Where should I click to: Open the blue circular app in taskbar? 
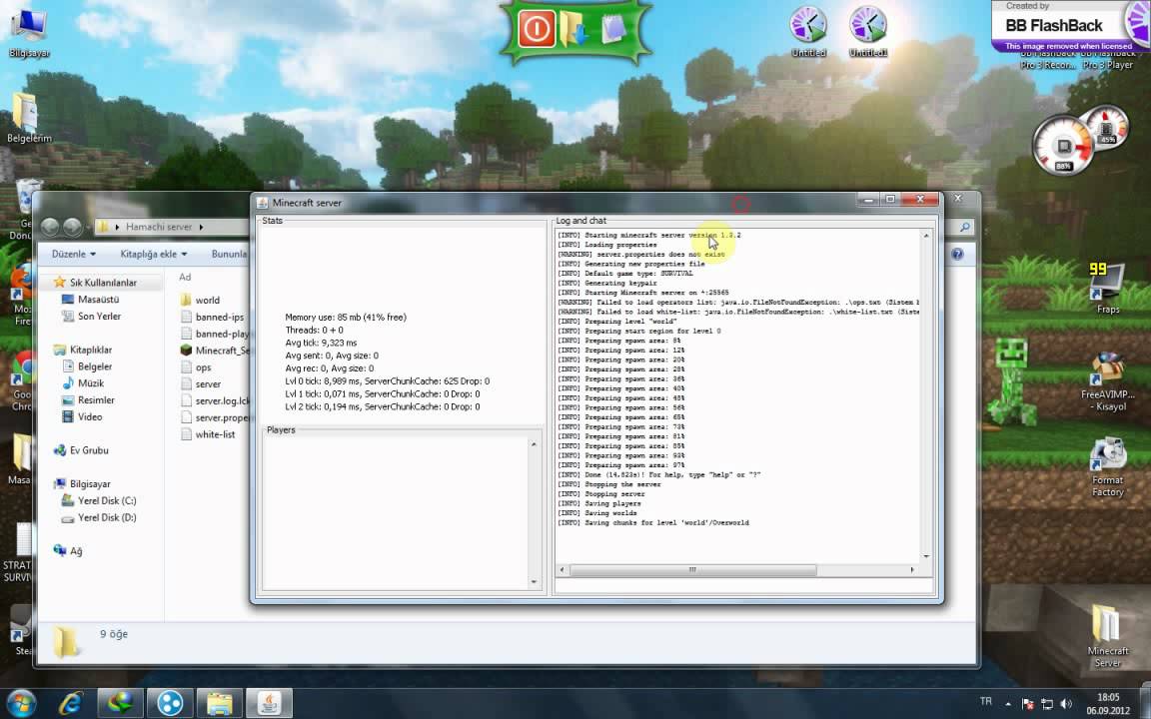click(170, 703)
